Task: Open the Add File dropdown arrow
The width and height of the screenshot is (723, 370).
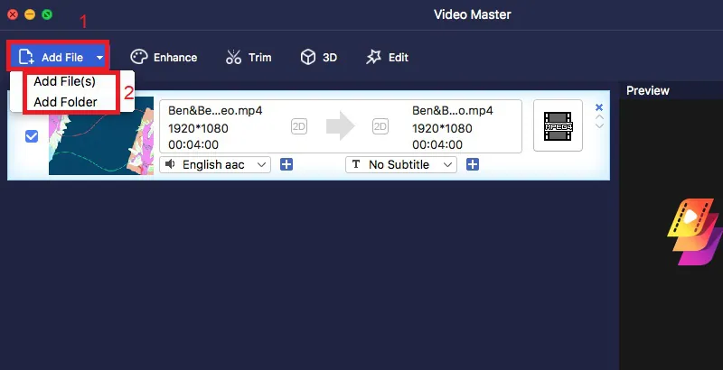Action: click(x=99, y=58)
